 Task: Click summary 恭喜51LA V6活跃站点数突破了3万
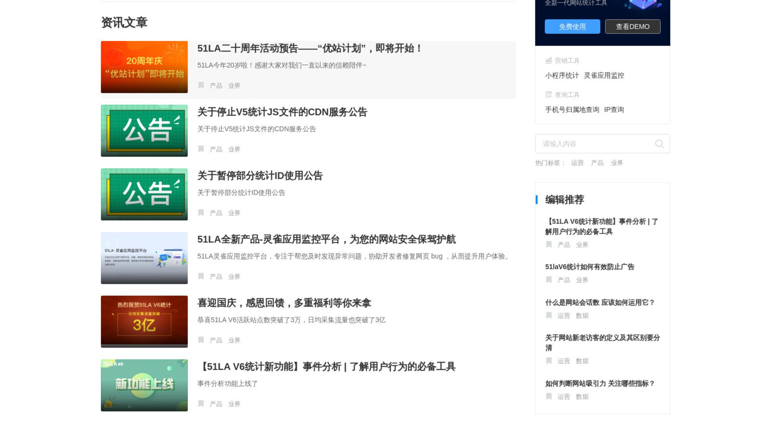[292, 320]
